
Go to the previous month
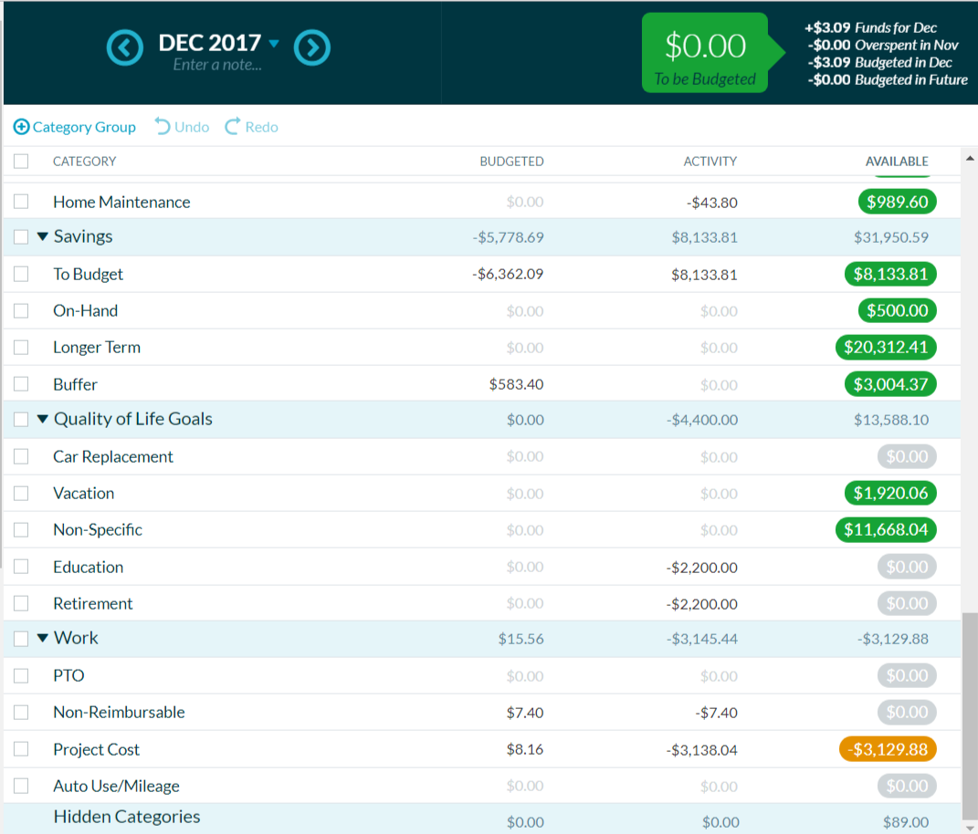(x=125, y=47)
